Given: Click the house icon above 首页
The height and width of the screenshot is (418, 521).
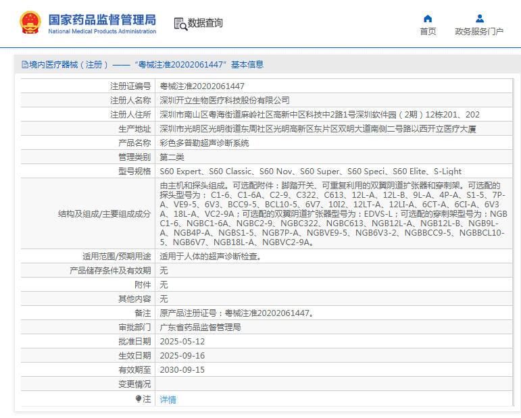Looking at the screenshot, I should pos(427,18).
